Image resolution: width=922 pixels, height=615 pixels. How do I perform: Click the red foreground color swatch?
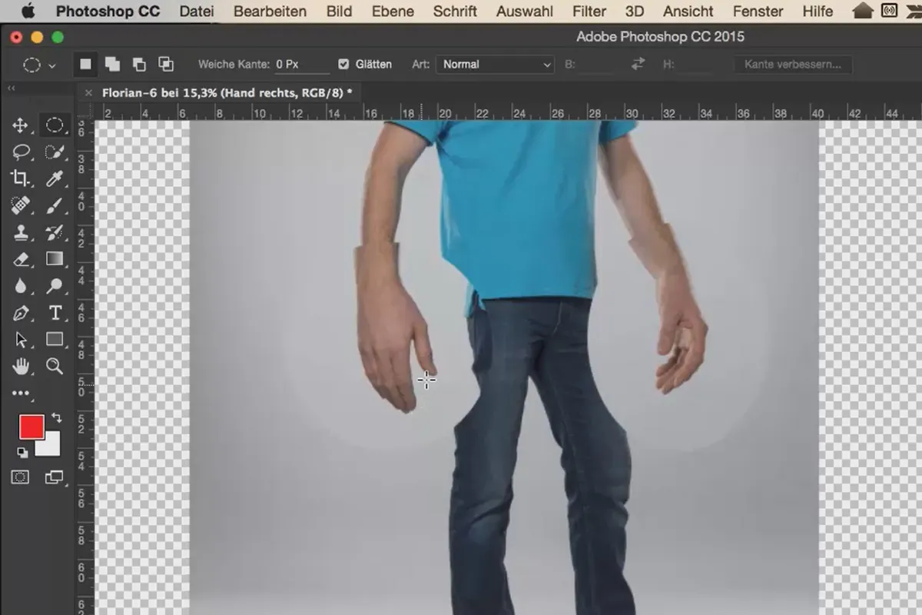pos(32,427)
